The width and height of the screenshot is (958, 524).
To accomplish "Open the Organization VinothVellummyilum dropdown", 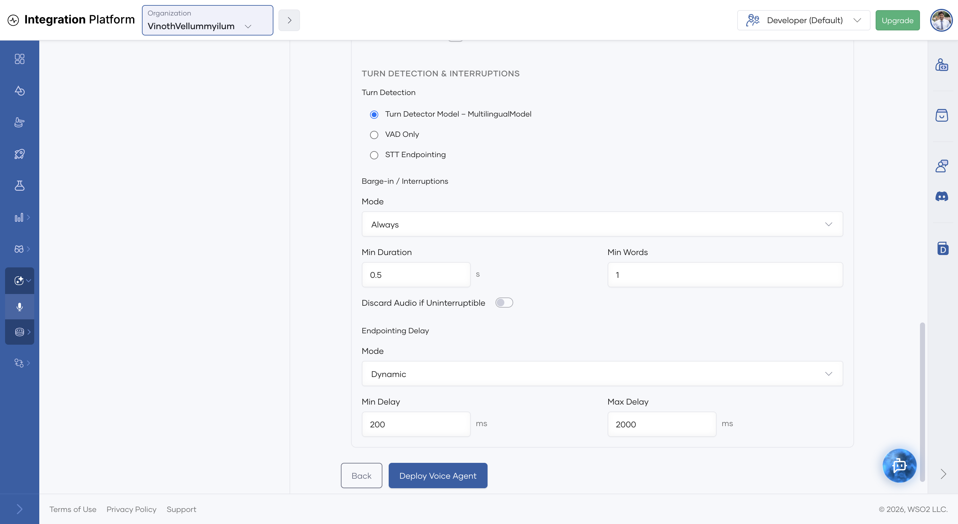I will pos(208,20).
